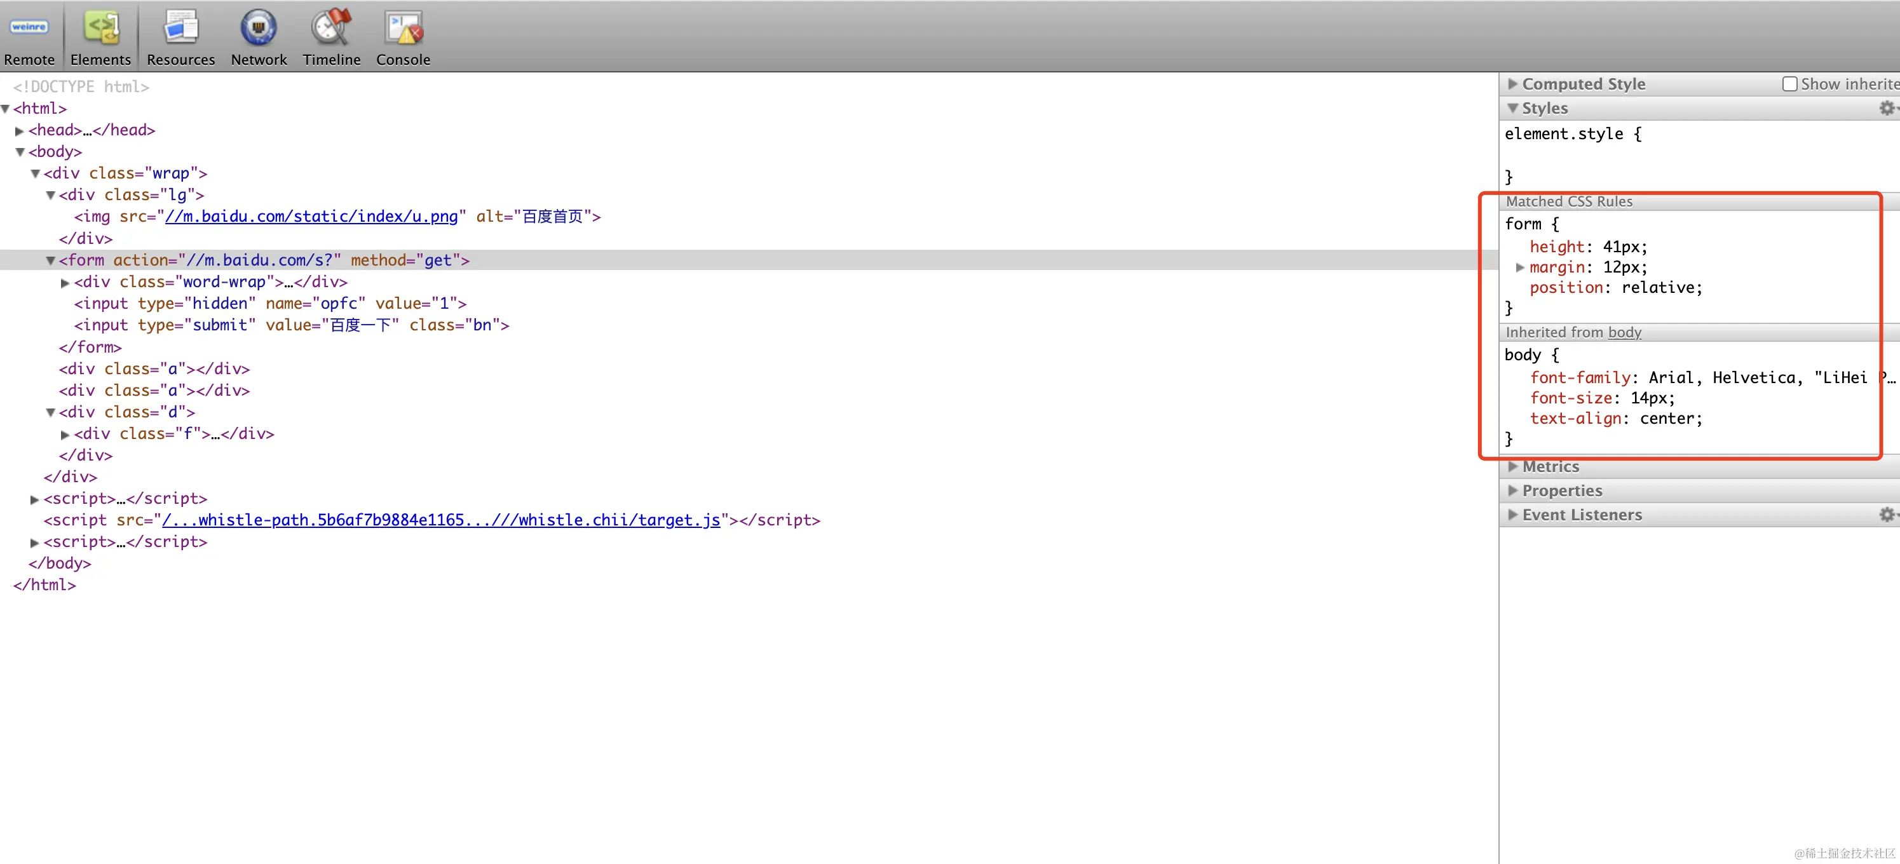
Task: Expand the word-wrap div node
Action: [x=65, y=283]
